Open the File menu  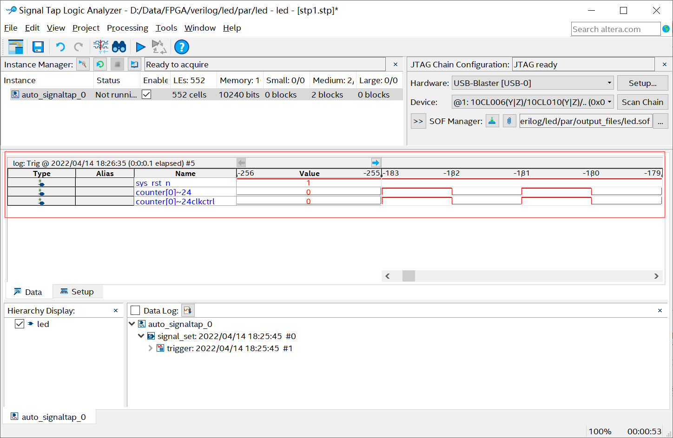11,28
